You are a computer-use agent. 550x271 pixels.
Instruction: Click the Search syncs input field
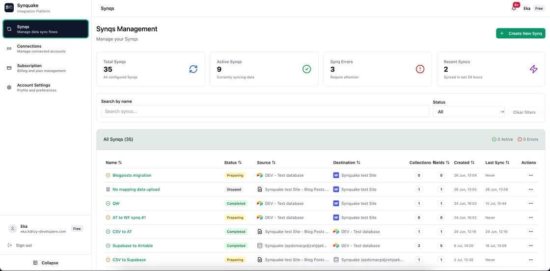(265, 111)
